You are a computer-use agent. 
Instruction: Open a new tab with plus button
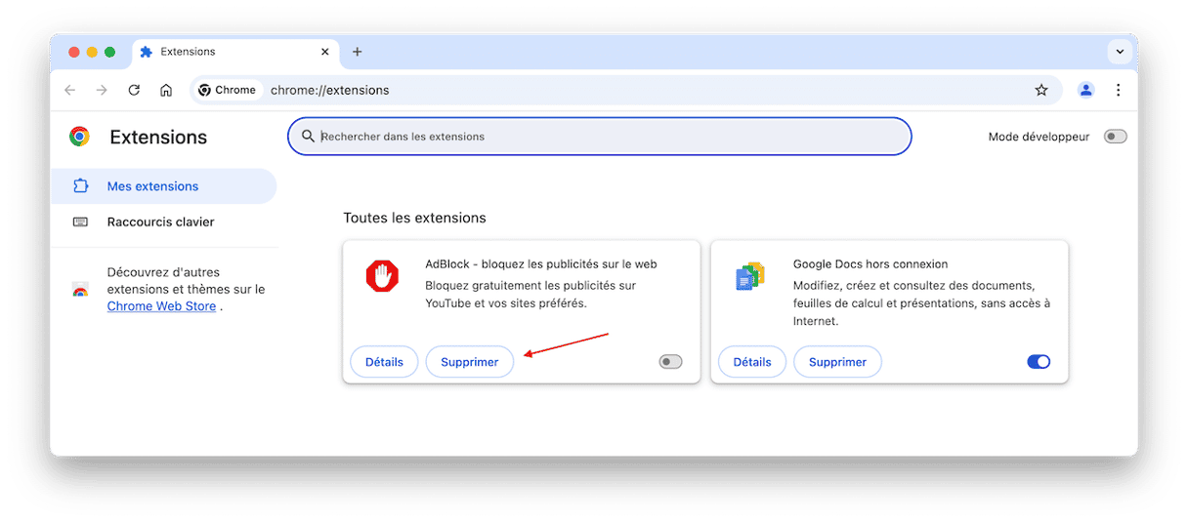(358, 52)
